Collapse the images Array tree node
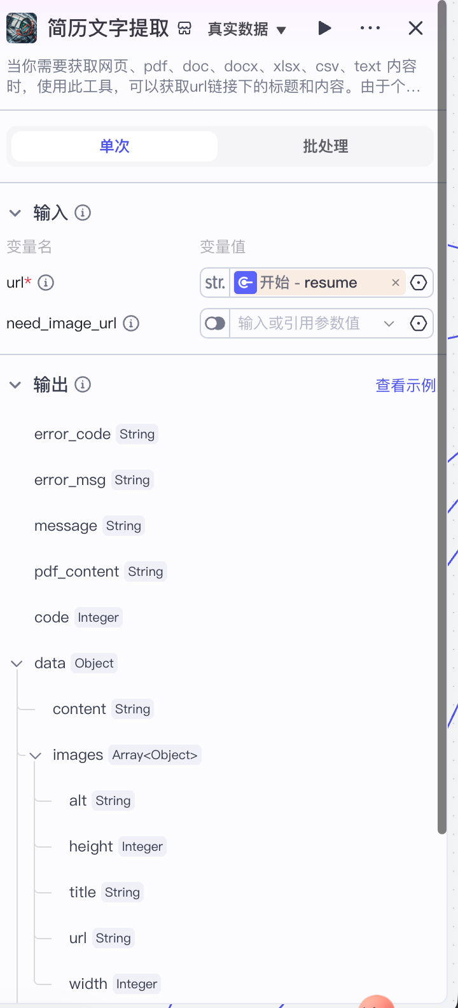 pyautogui.click(x=36, y=755)
